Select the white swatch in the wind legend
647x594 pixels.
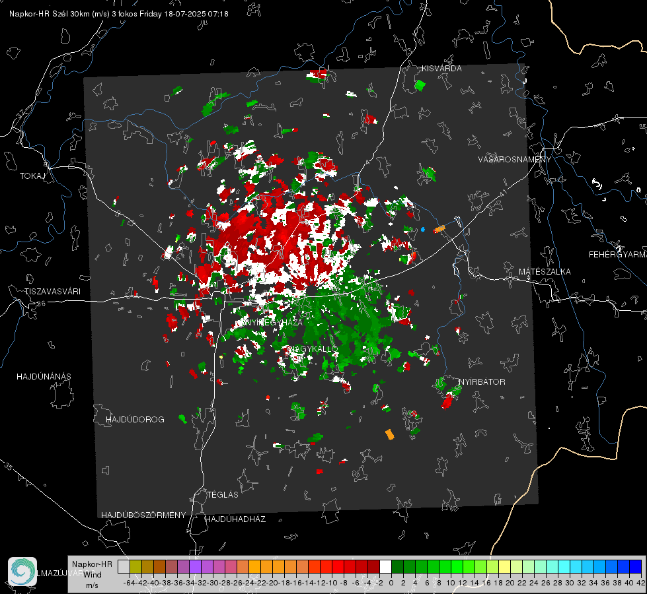pyautogui.click(x=385, y=566)
